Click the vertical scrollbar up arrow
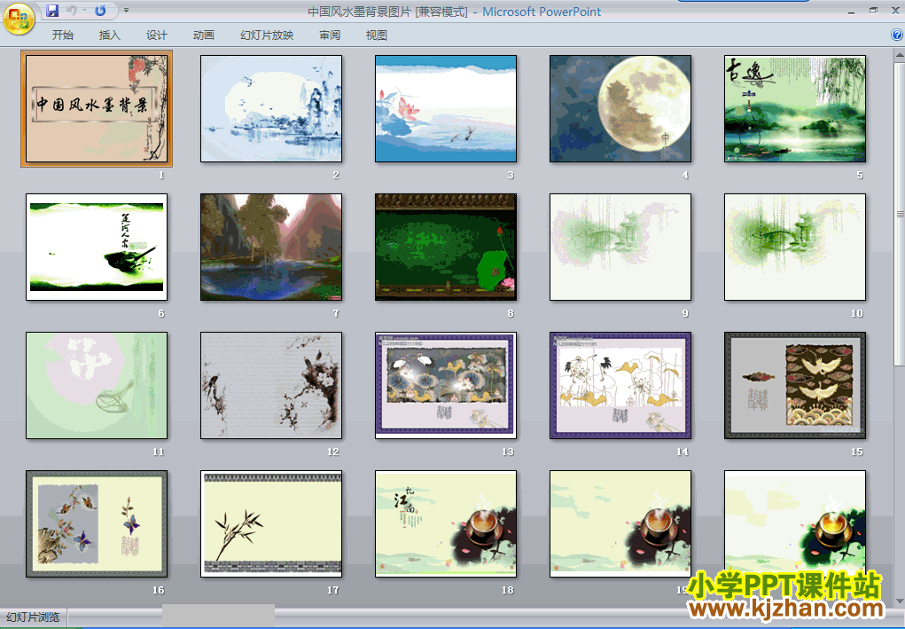Image resolution: width=905 pixels, height=629 pixels. pyautogui.click(x=899, y=56)
